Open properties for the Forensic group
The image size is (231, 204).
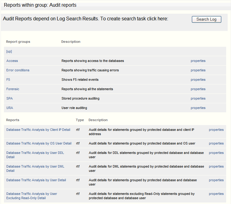198,89
